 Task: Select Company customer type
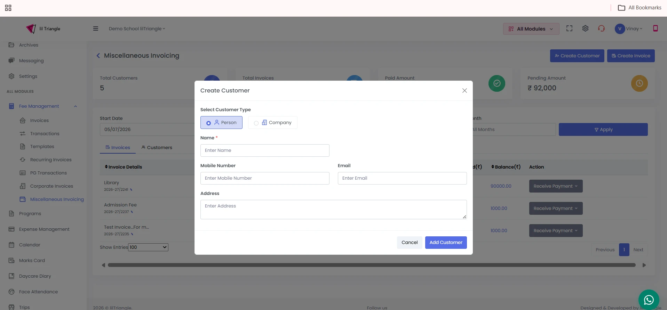[272, 122]
